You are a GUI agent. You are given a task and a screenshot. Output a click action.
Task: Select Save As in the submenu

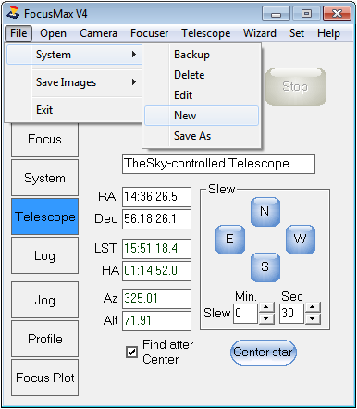[x=202, y=136]
